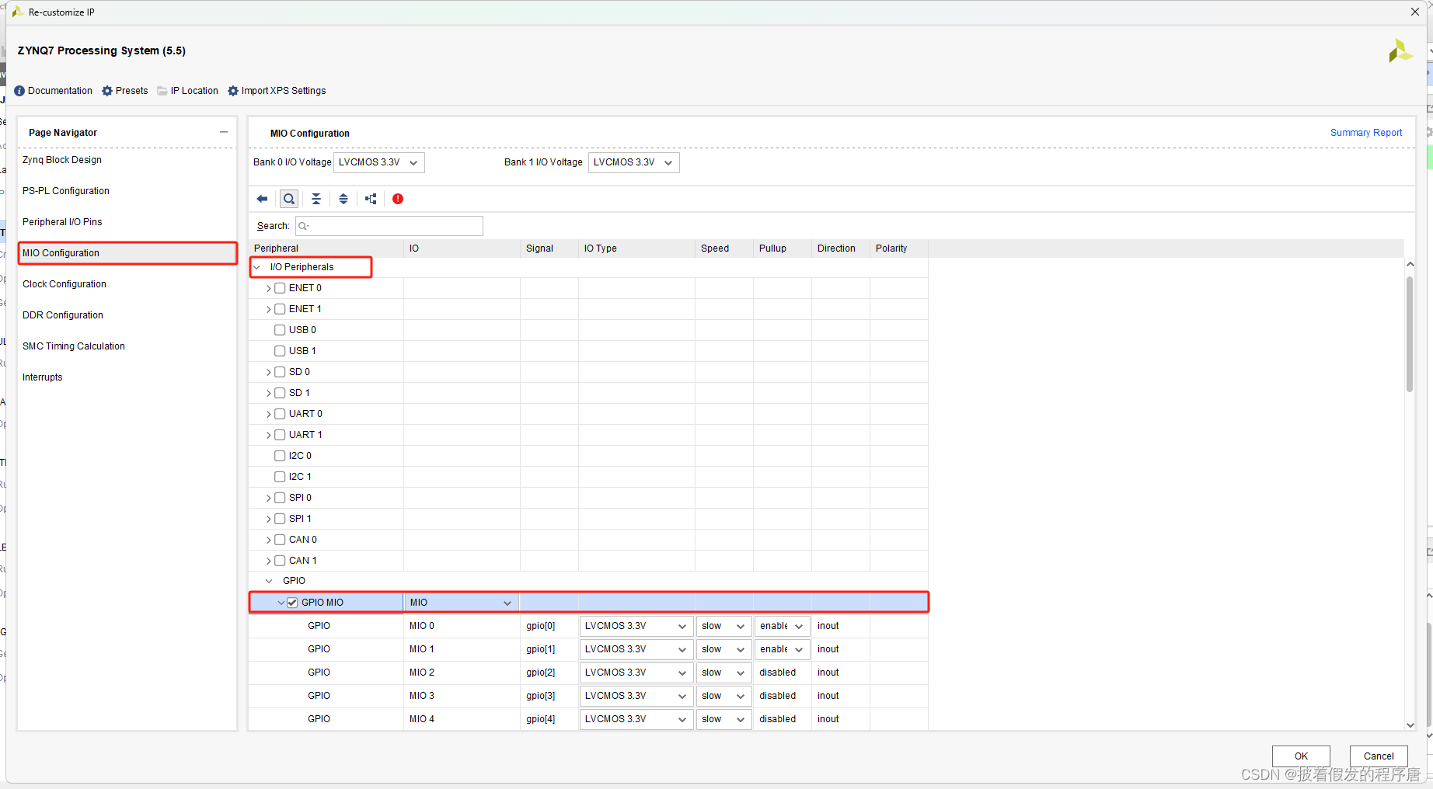Click Import XPS Settings gear icon
This screenshot has height=789, width=1433.
pyautogui.click(x=233, y=91)
